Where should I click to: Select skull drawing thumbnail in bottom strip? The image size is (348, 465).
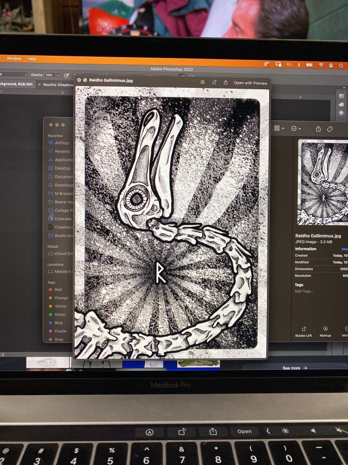[48, 363]
